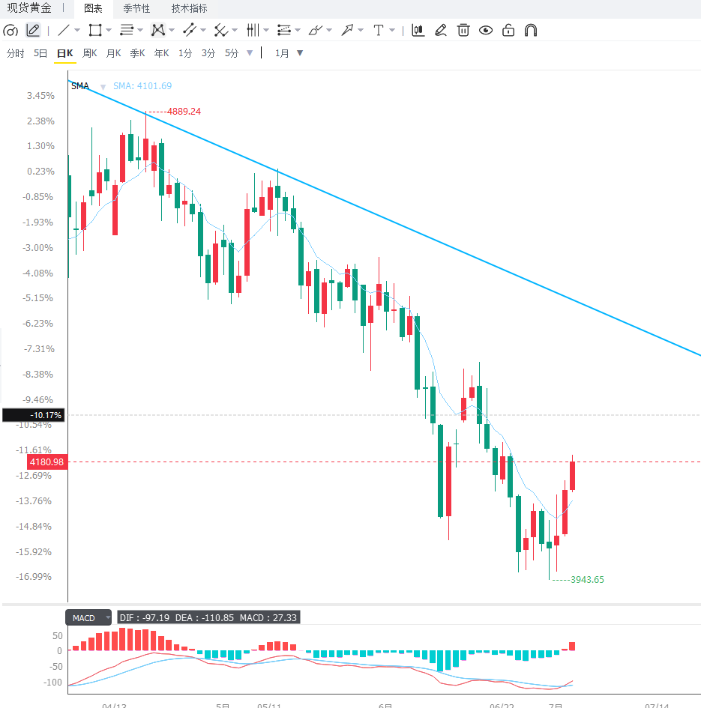This screenshot has height=708, width=701.
Task: Toggle the pencil drawing mode button
Action: [33, 30]
